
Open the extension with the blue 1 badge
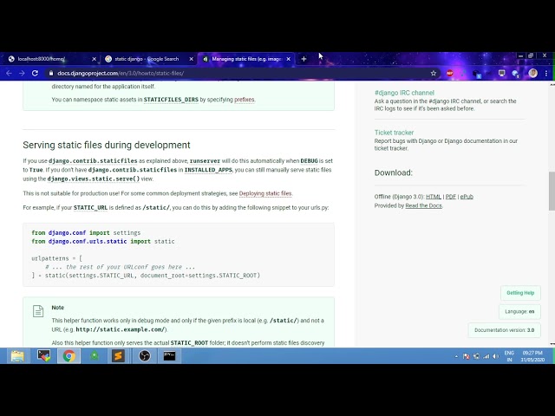(x=477, y=74)
